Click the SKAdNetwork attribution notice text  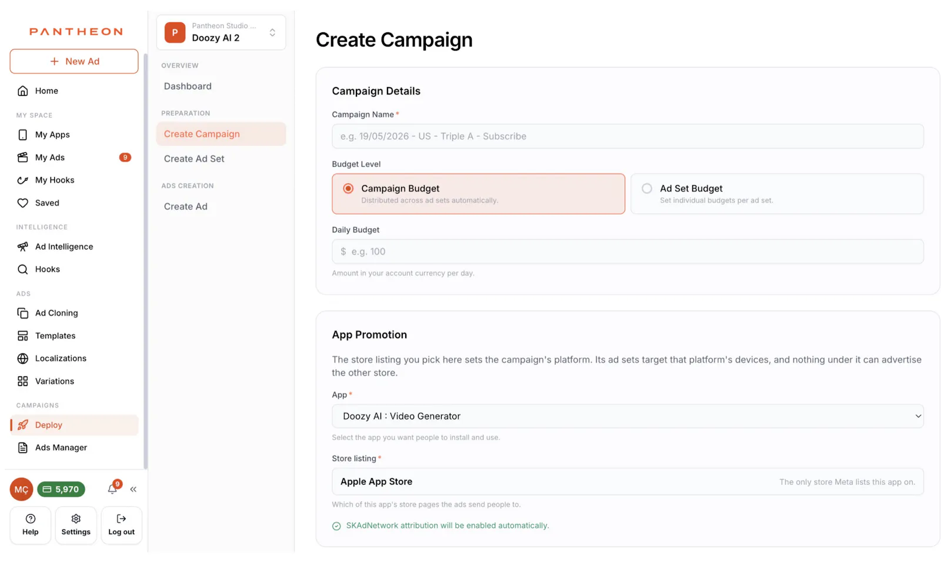448,525
